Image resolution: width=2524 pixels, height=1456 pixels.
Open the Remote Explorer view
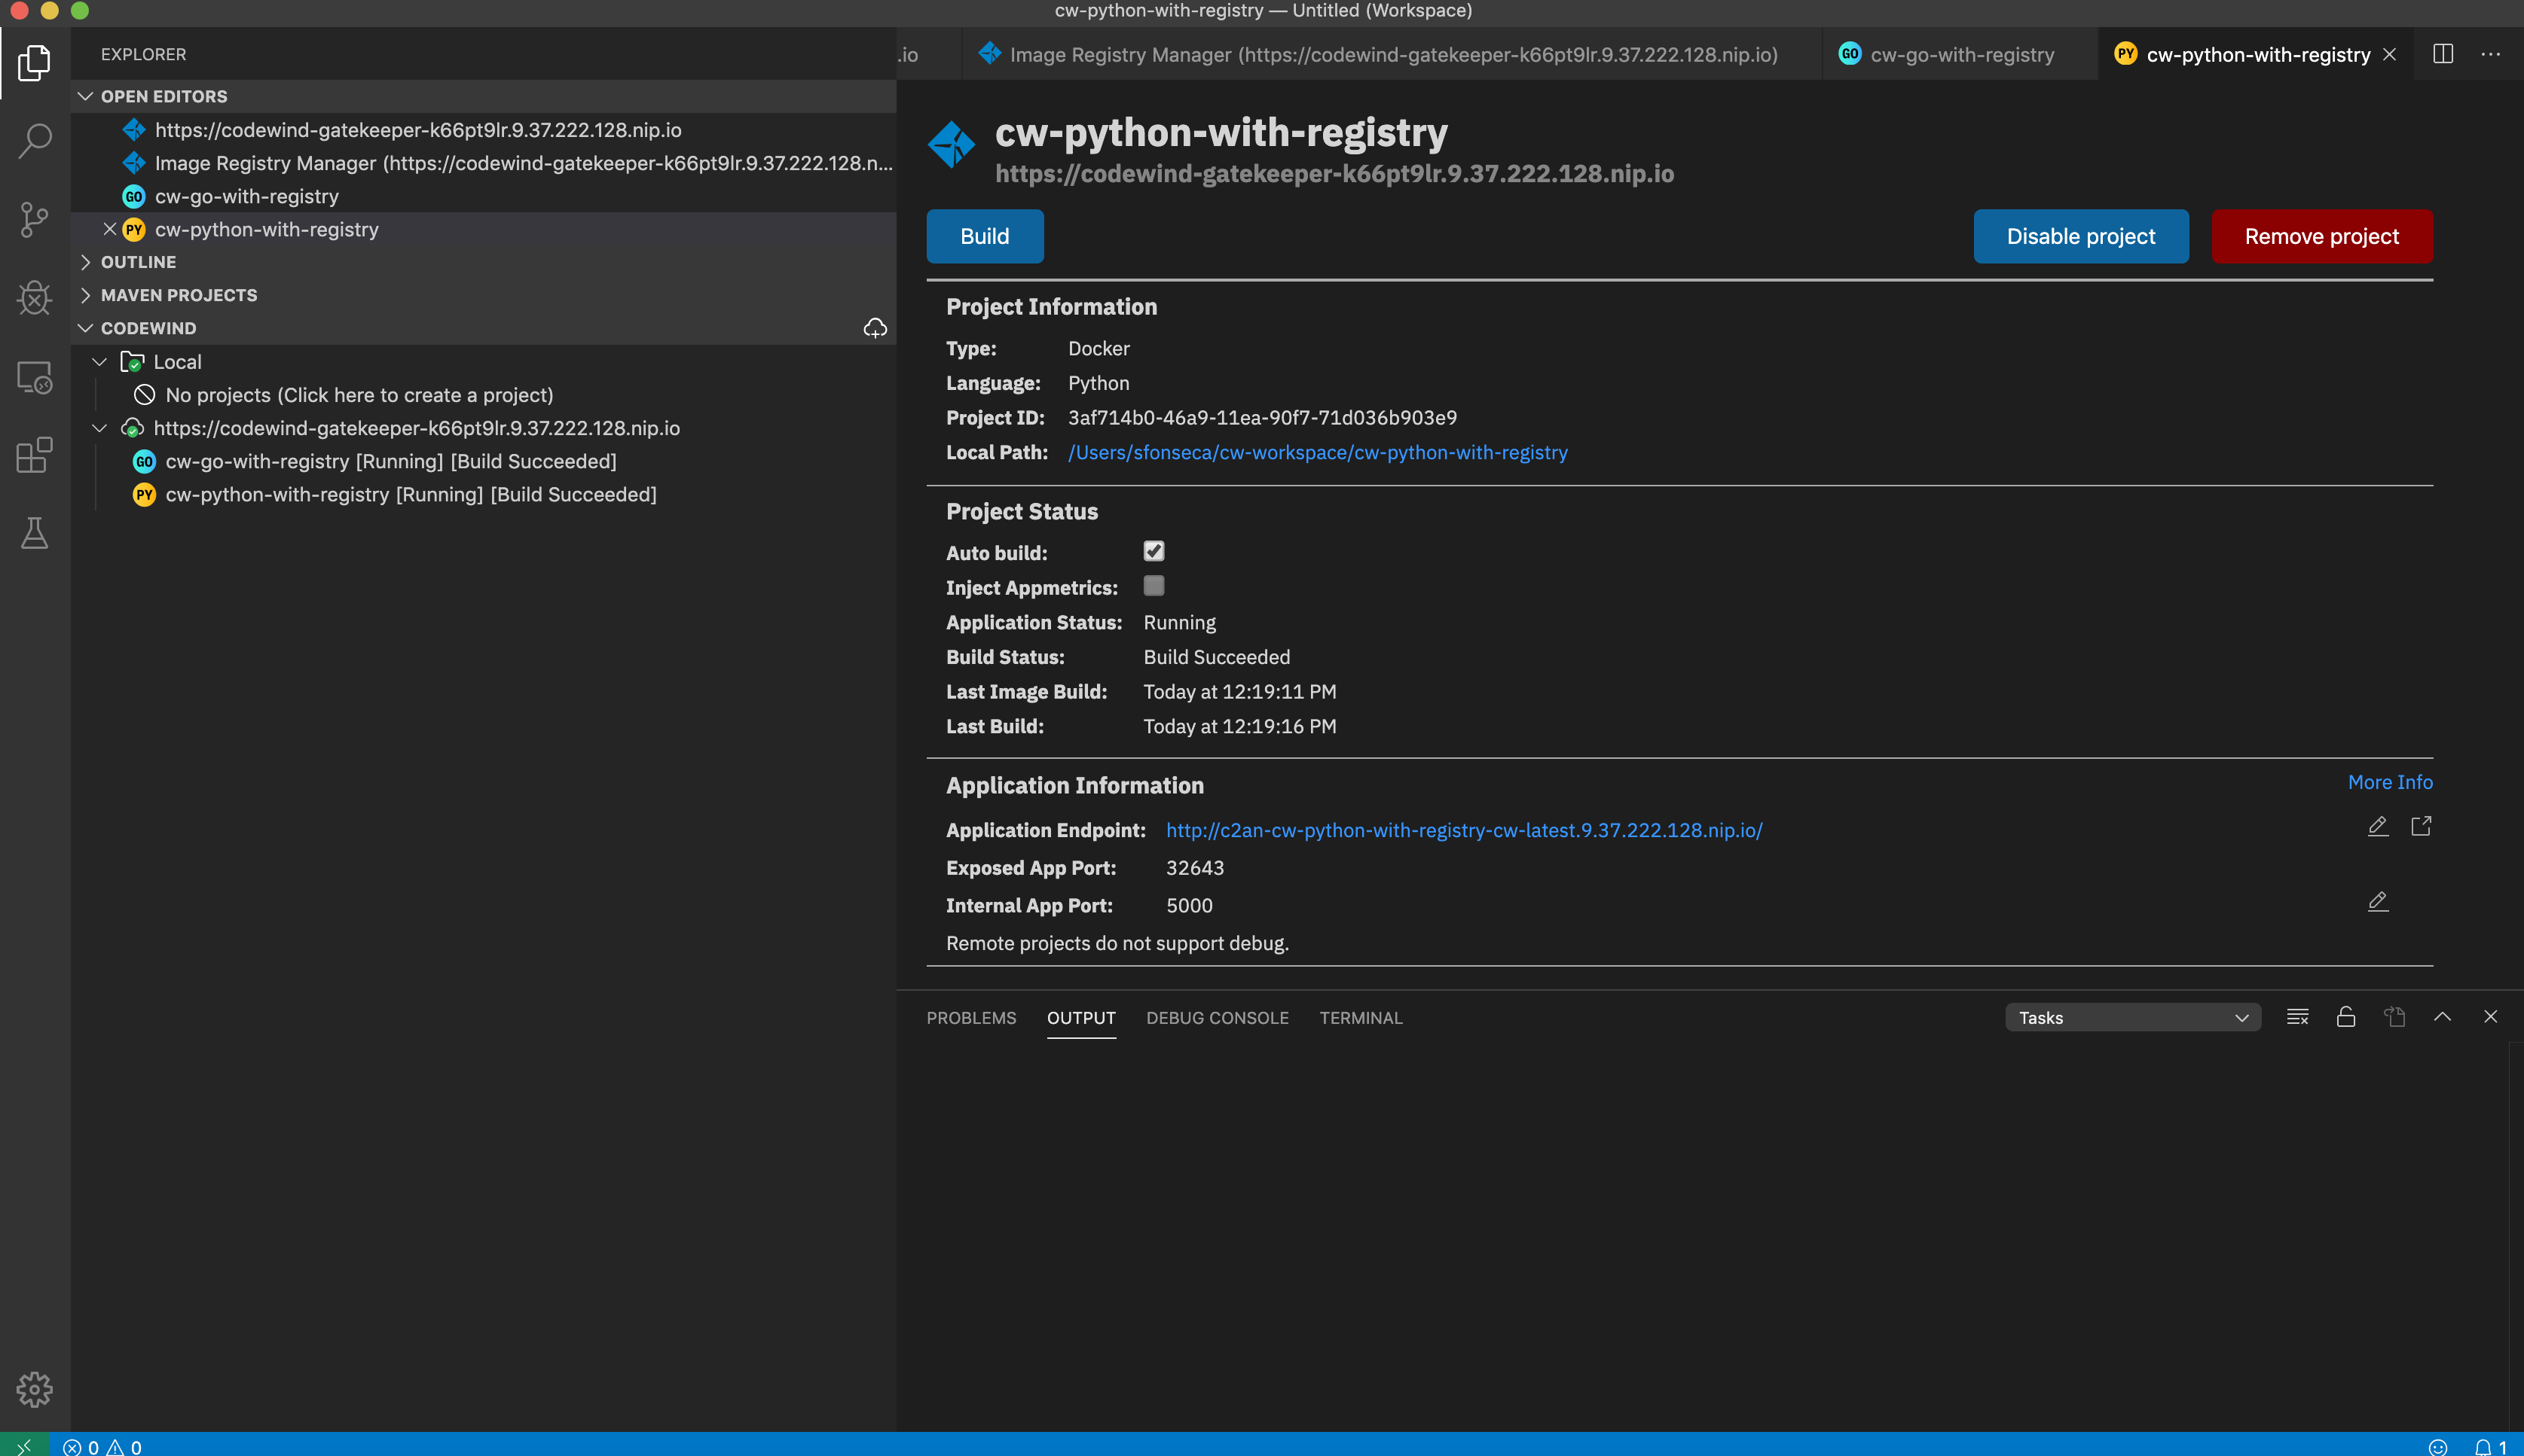(34, 377)
